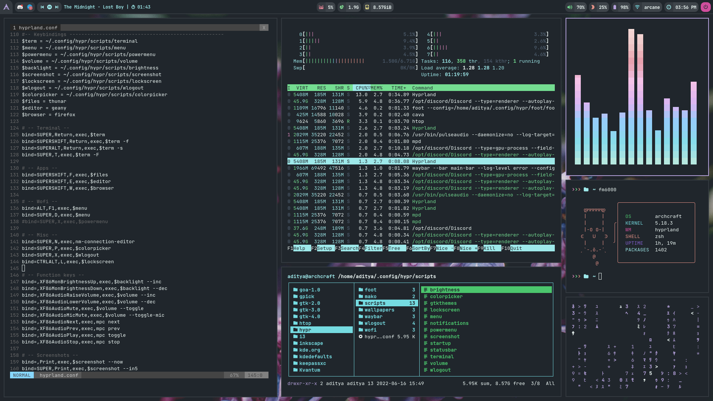713x401 pixels.
Task: Click the RES column header in htop
Action: [x=321, y=88]
